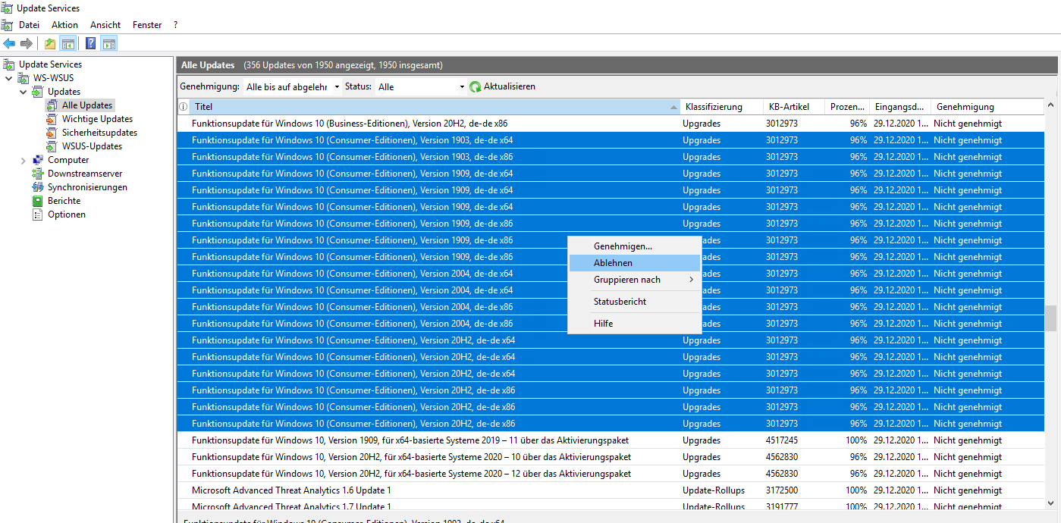Click the folder Up one level icon

click(50, 43)
